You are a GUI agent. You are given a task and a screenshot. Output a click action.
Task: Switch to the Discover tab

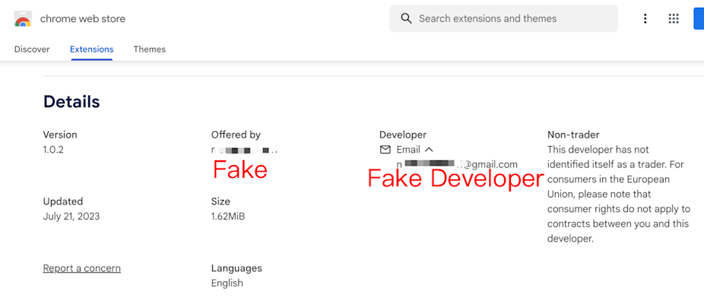pyautogui.click(x=32, y=49)
